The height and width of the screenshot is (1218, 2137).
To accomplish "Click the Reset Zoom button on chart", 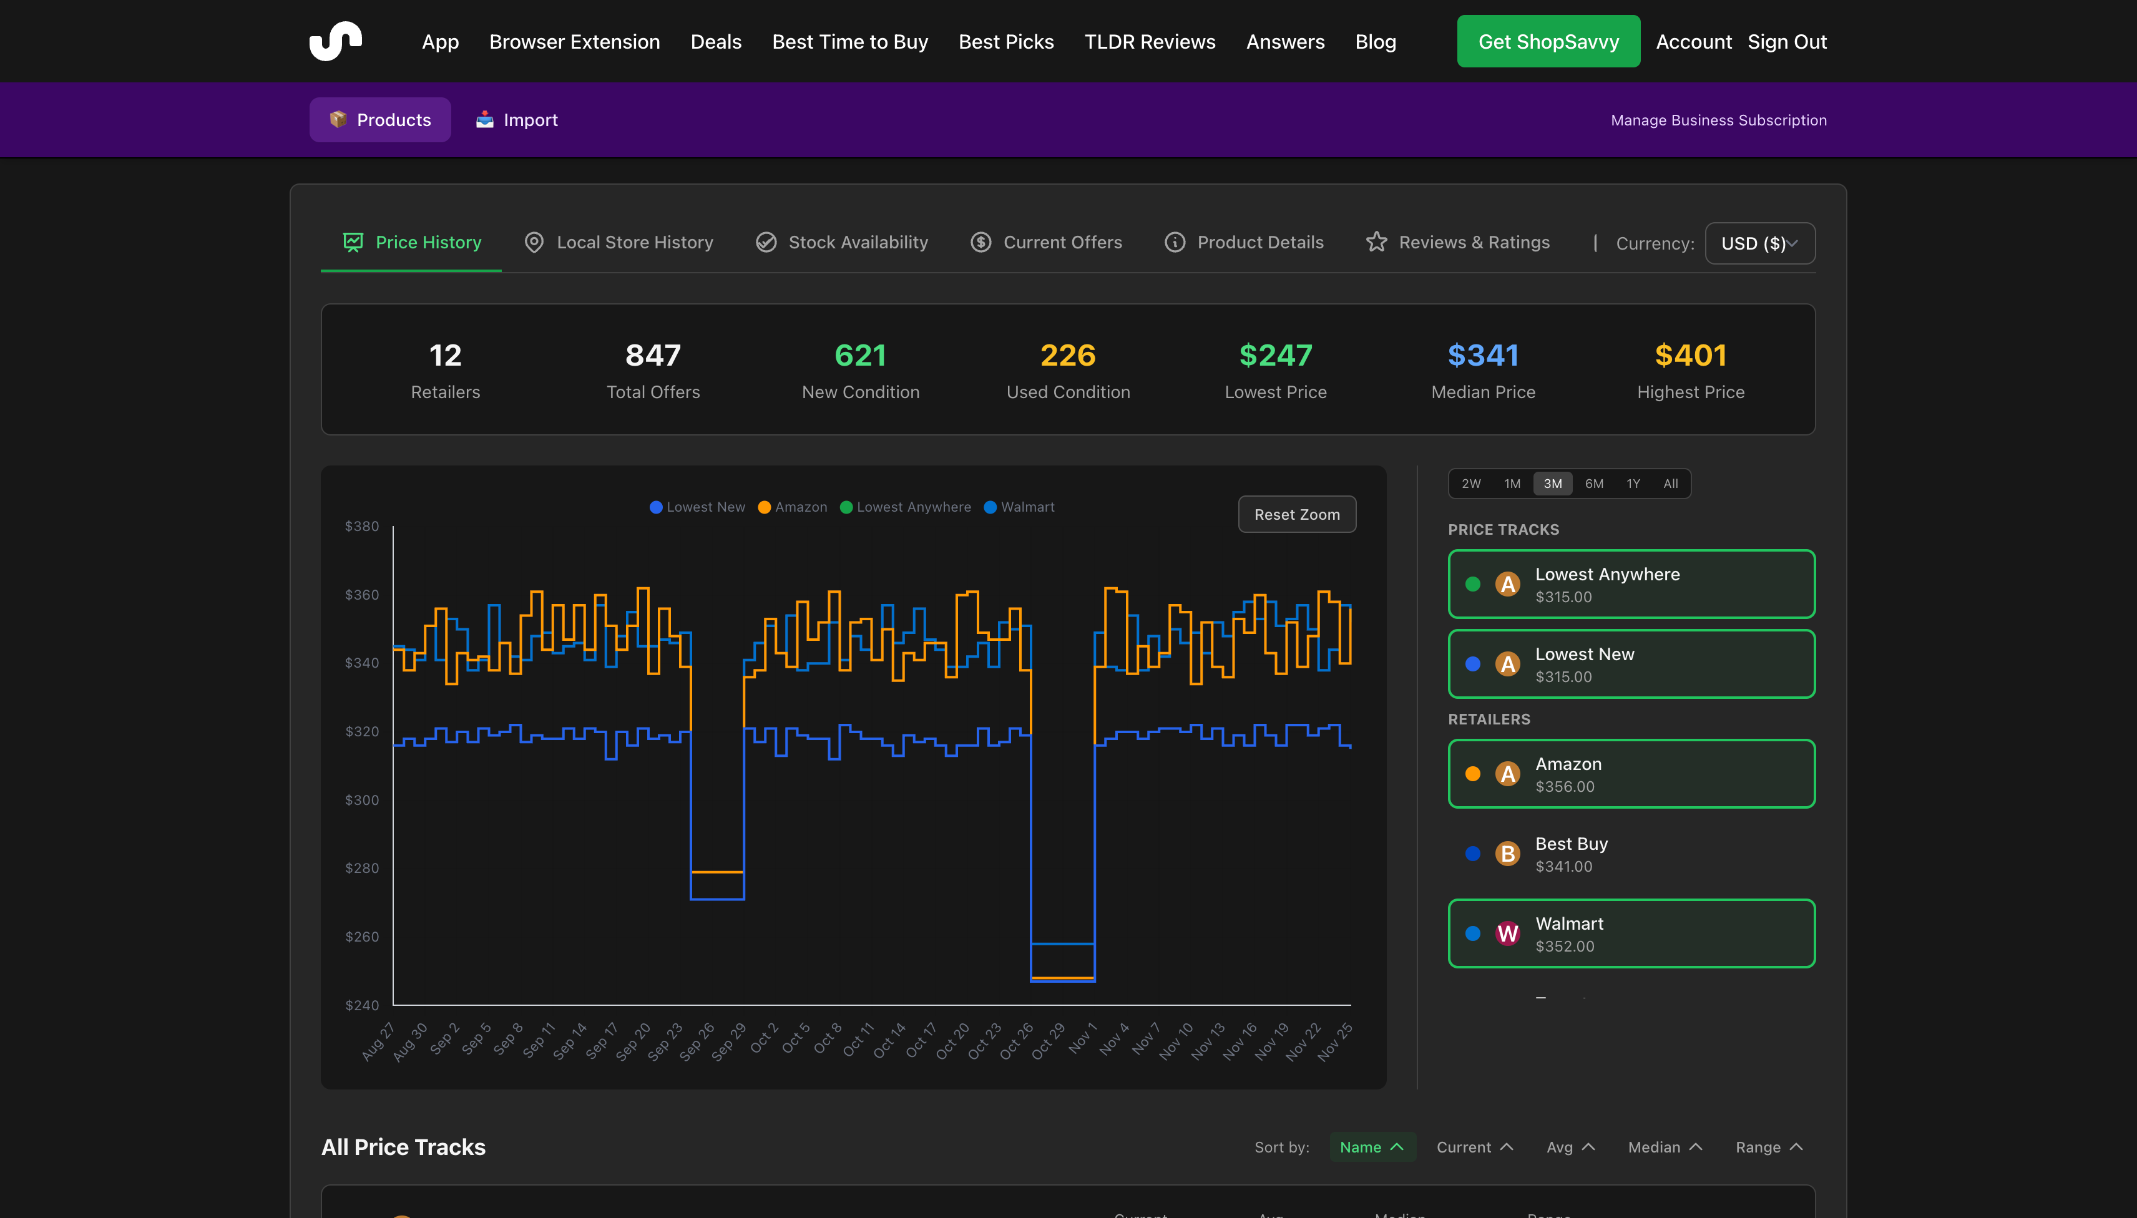I will (x=1296, y=514).
